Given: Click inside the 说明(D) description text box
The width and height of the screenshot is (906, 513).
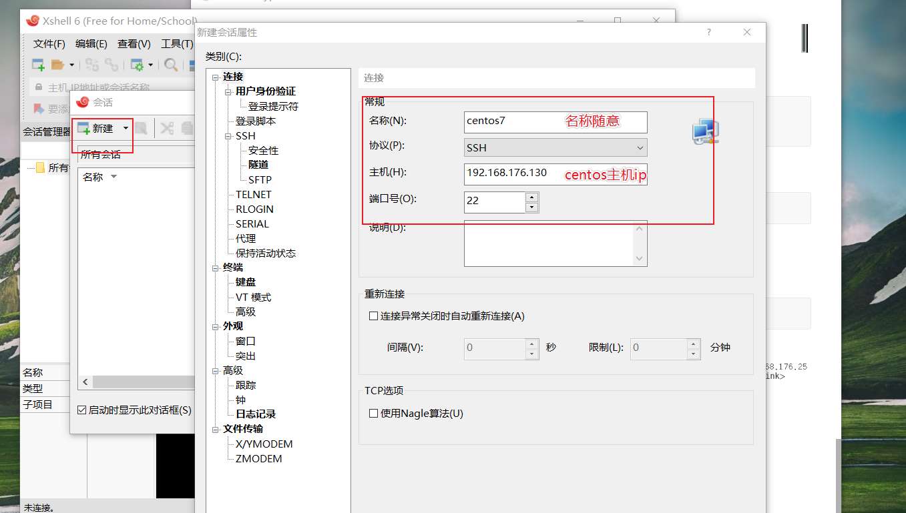Looking at the screenshot, I should coord(555,243).
